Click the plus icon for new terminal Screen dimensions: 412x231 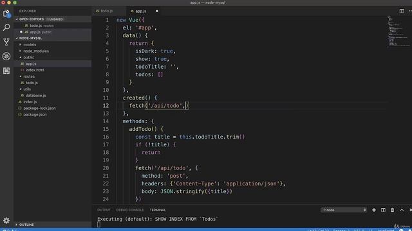374,210
